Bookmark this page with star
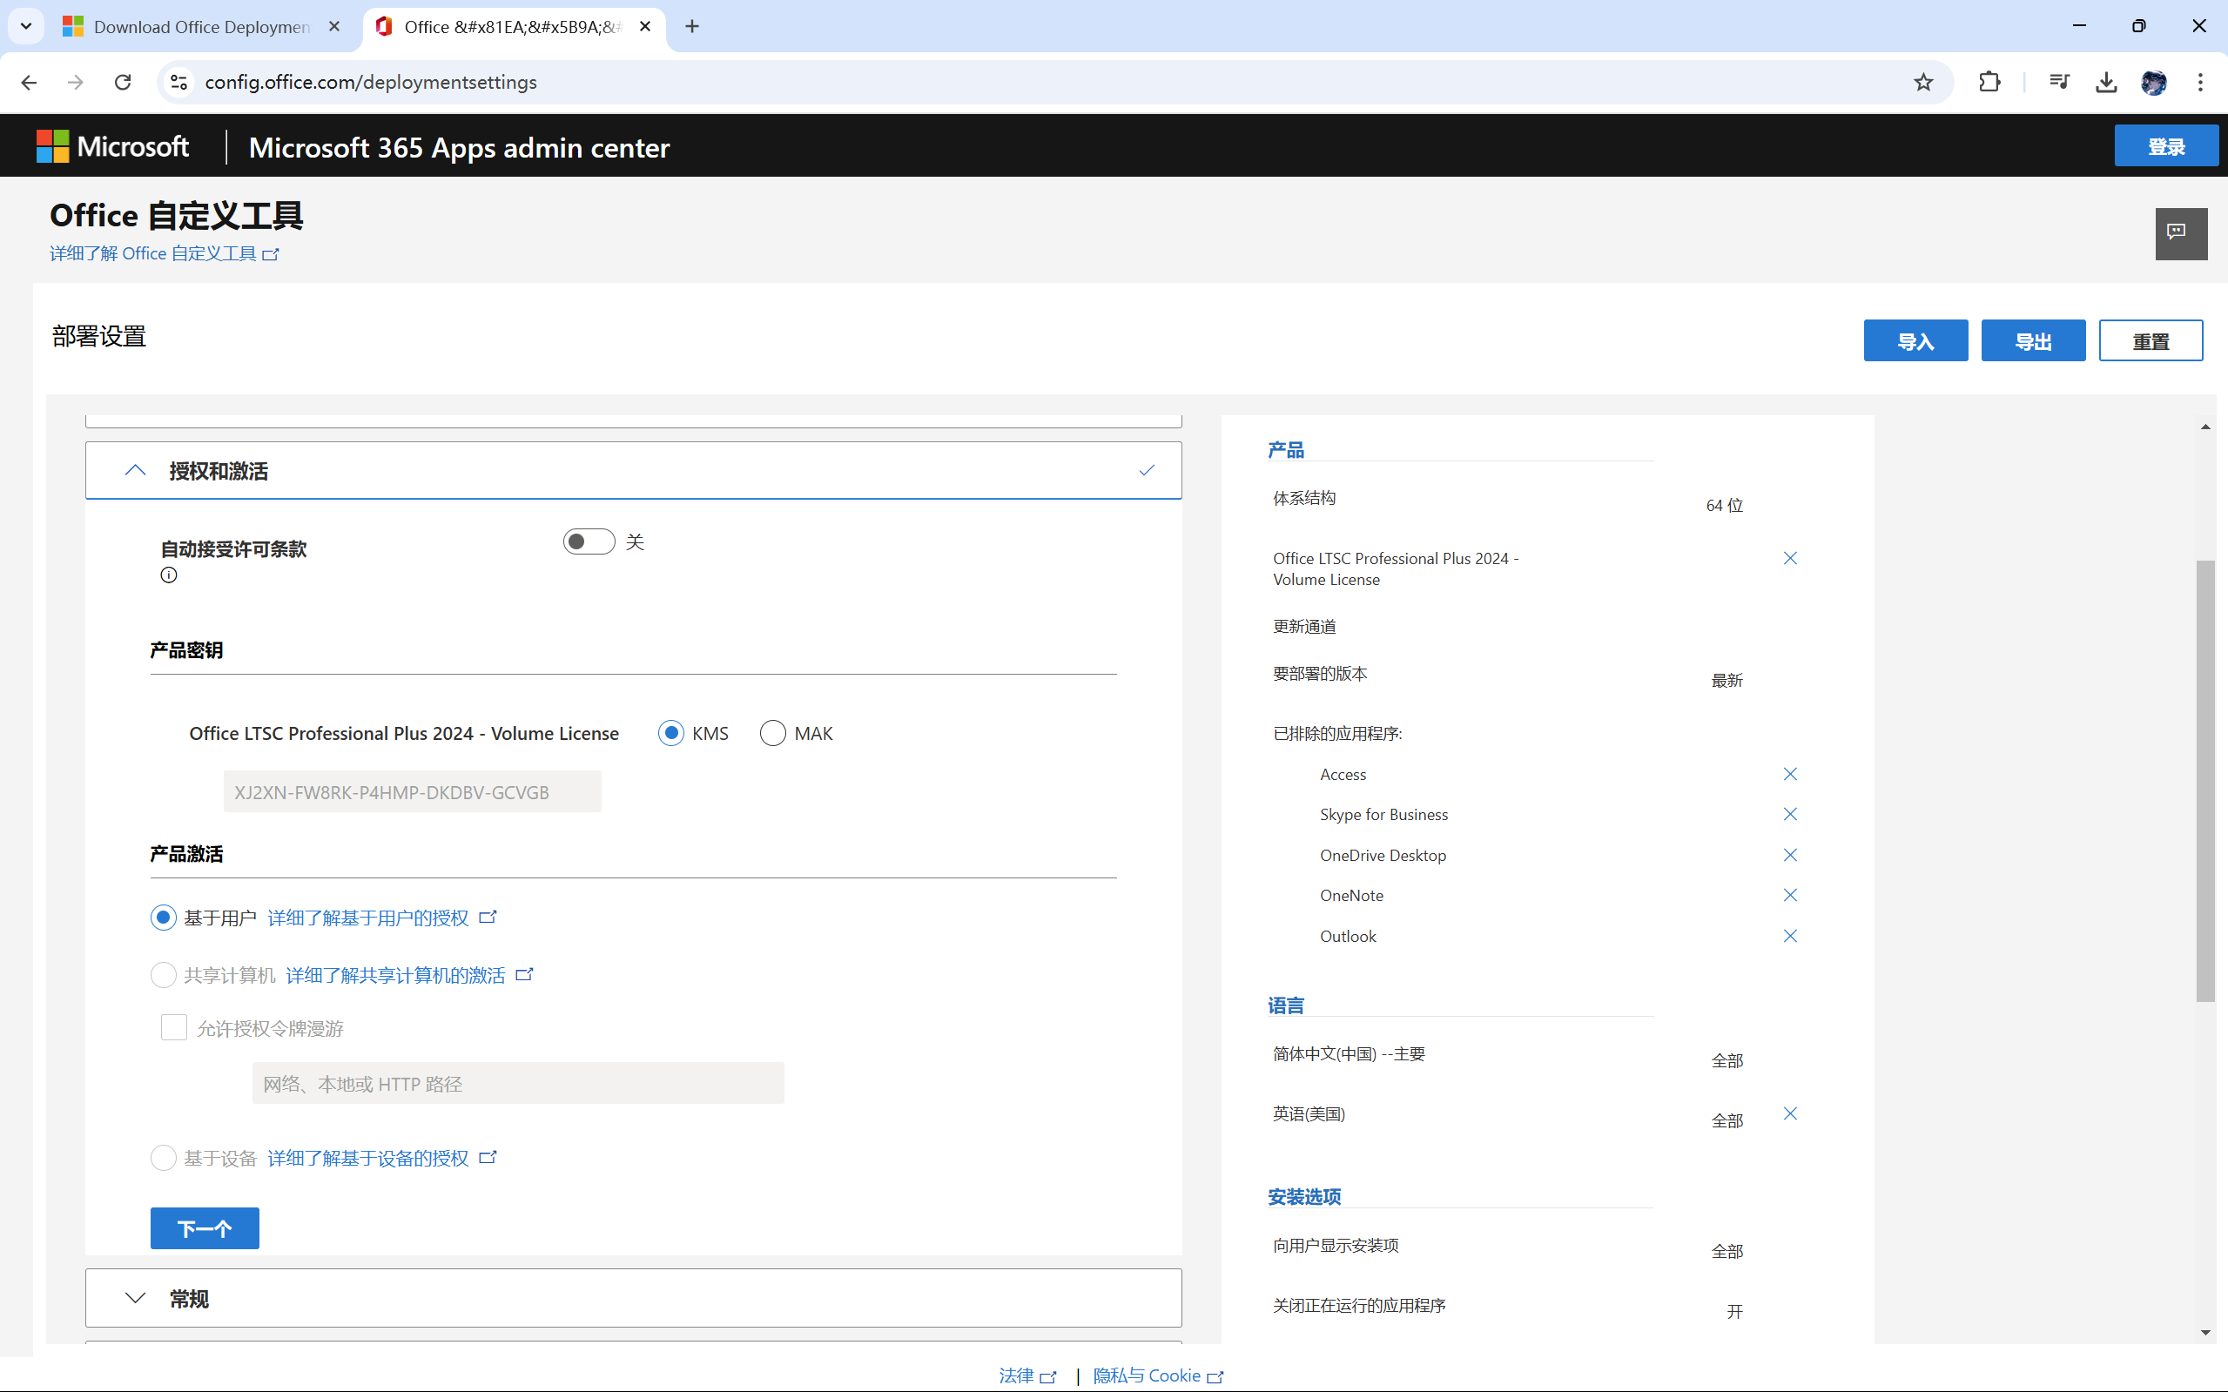This screenshot has width=2228, height=1392. coord(1923,82)
